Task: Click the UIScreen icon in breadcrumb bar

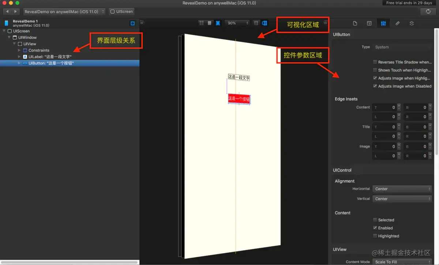Action: tap(113, 12)
